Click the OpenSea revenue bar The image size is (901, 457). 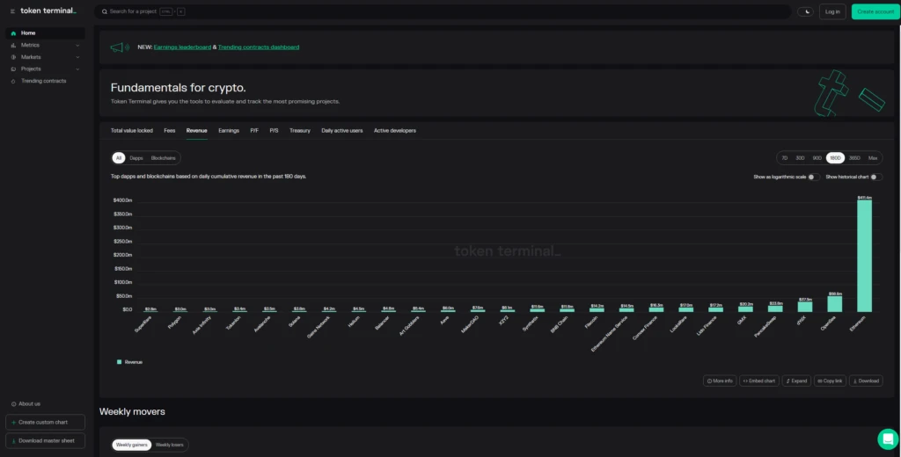tap(834, 304)
